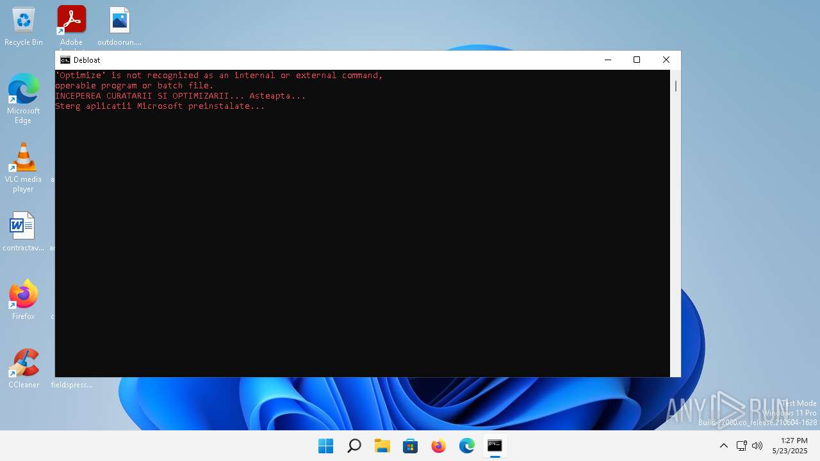Open File Explorer from the taskbar
The width and height of the screenshot is (820, 461).
pyautogui.click(x=382, y=446)
